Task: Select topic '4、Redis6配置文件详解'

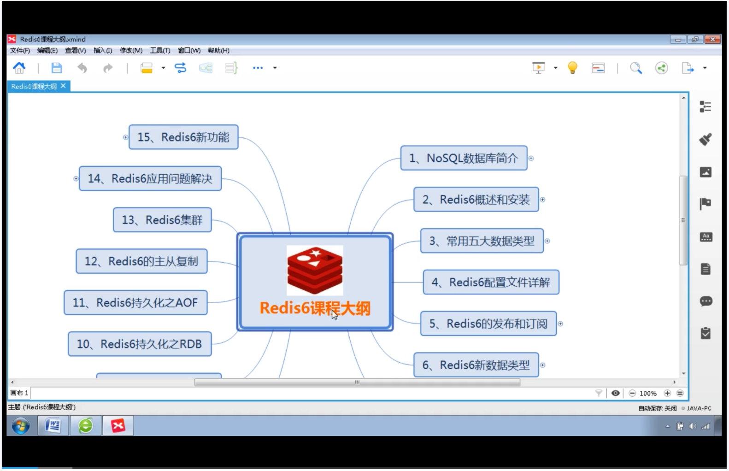Action: (x=491, y=282)
